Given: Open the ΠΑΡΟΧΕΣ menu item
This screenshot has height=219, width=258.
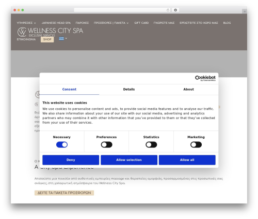Looking at the screenshot, I should click(x=82, y=23).
